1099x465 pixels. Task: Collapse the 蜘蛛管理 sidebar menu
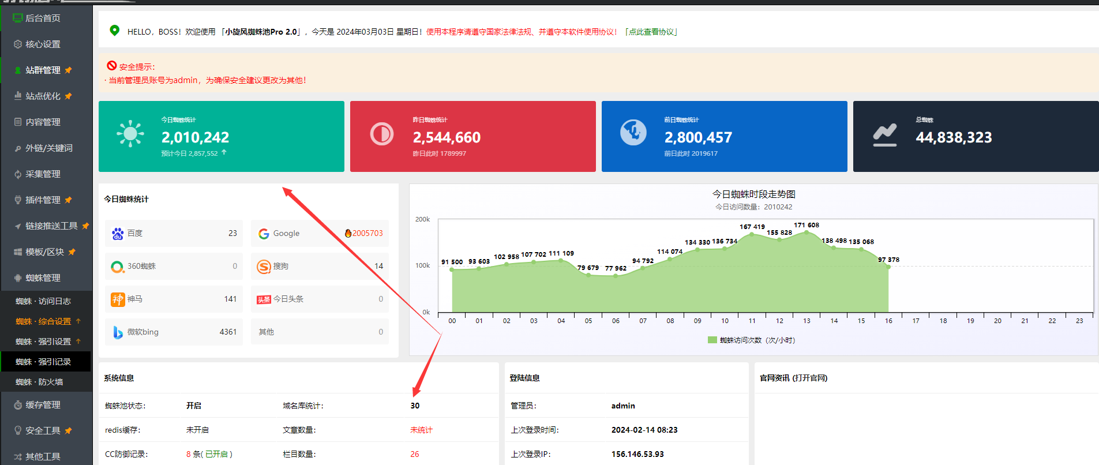pyautogui.click(x=43, y=278)
